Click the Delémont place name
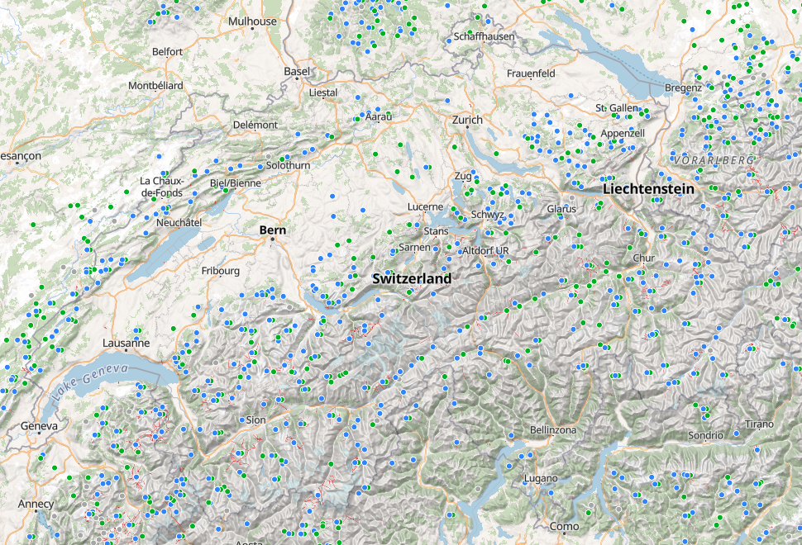 tap(255, 125)
